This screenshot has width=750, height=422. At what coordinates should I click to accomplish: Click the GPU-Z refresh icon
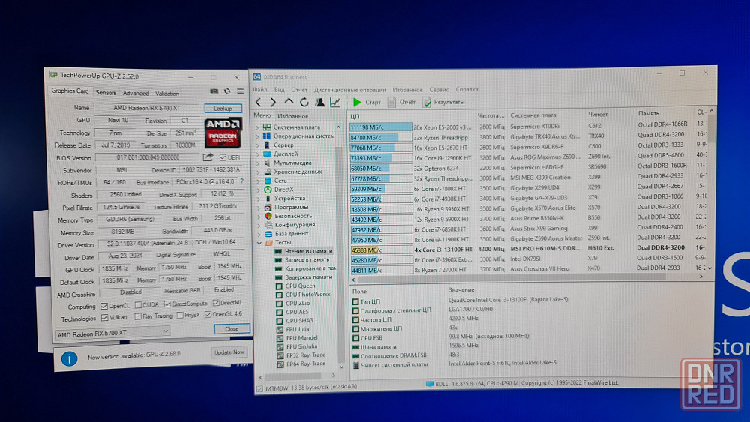tap(227, 91)
